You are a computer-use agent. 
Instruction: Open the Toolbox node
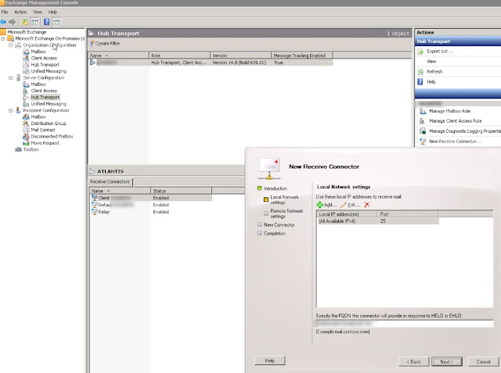(x=31, y=149)
